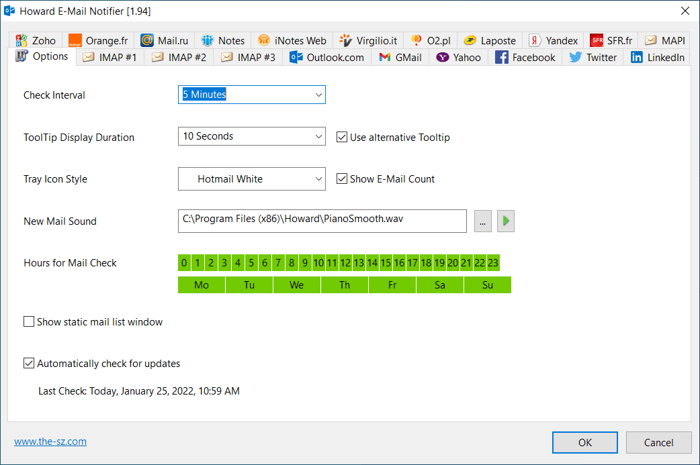This screenshot has width=700, height=465.
Task: Open the IMAP #2 tab
Action: (179, 58)
